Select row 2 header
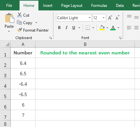This screenshot has width=140, height=127. coord(5,63)
